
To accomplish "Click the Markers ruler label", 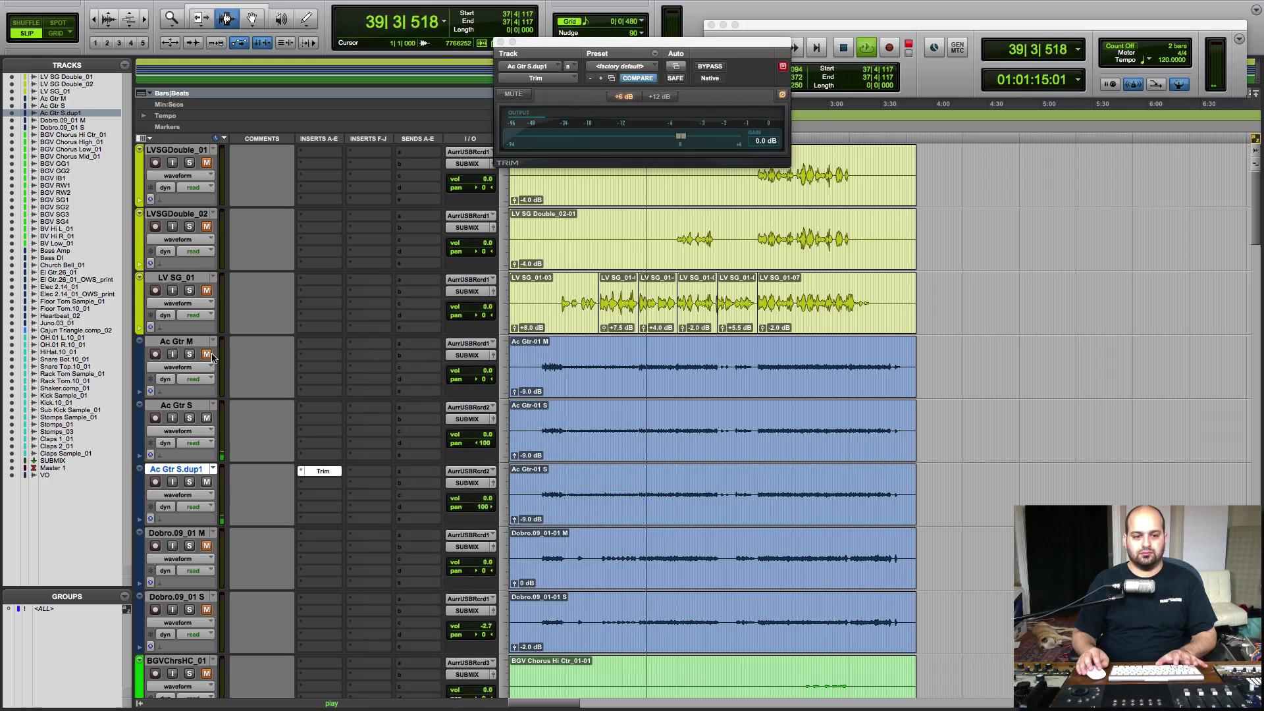I will 167,127.
